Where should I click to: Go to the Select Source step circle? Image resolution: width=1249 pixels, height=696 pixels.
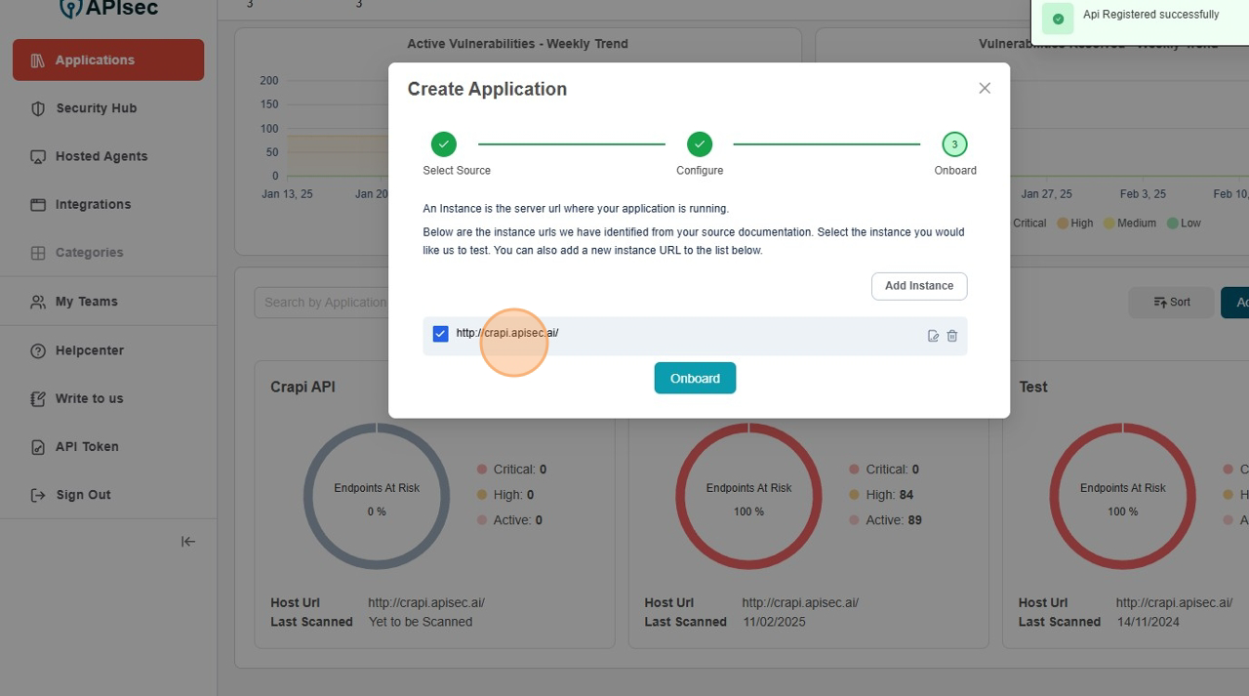444,144
